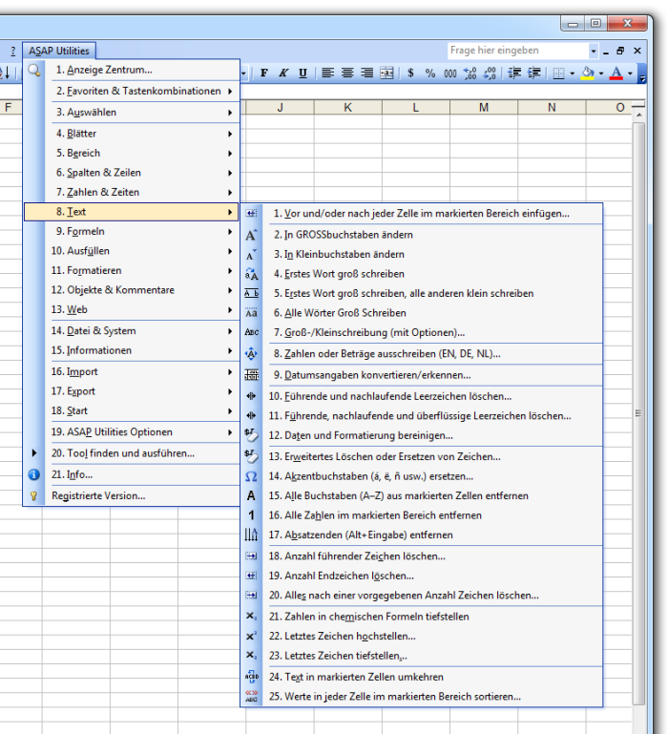Close the workbook with the inner X
Screen dimensions: 668x734
[x=637, y=51]
